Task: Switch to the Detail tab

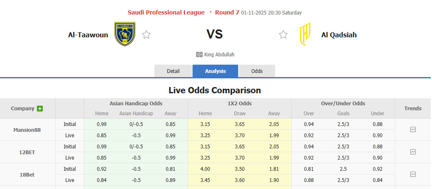Action: click(x=173, y=71)
